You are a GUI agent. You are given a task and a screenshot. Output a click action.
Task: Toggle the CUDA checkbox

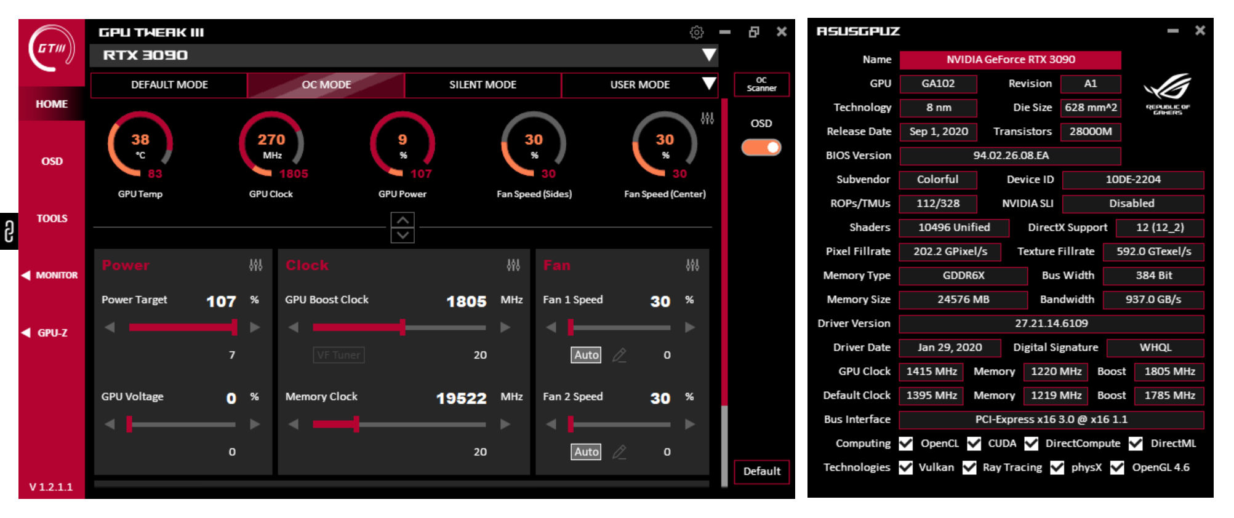974,444
